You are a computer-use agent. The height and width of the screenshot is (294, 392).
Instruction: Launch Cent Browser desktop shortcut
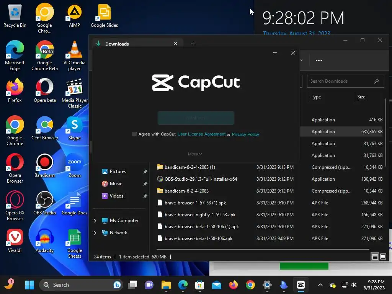click(x=44, y=128)
